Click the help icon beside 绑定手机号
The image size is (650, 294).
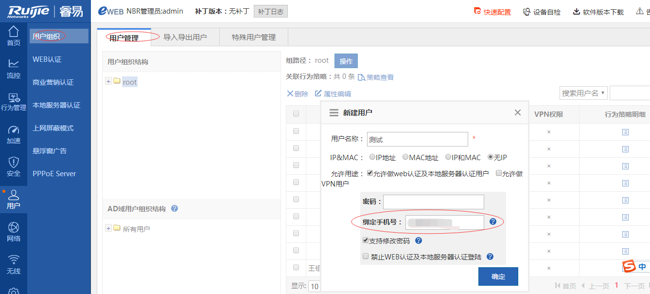(492, 222)
